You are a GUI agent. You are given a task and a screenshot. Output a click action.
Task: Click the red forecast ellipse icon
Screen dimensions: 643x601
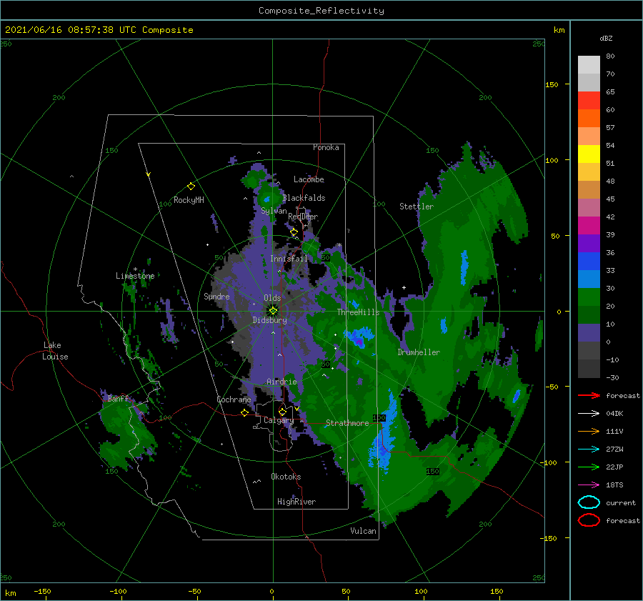589,520
